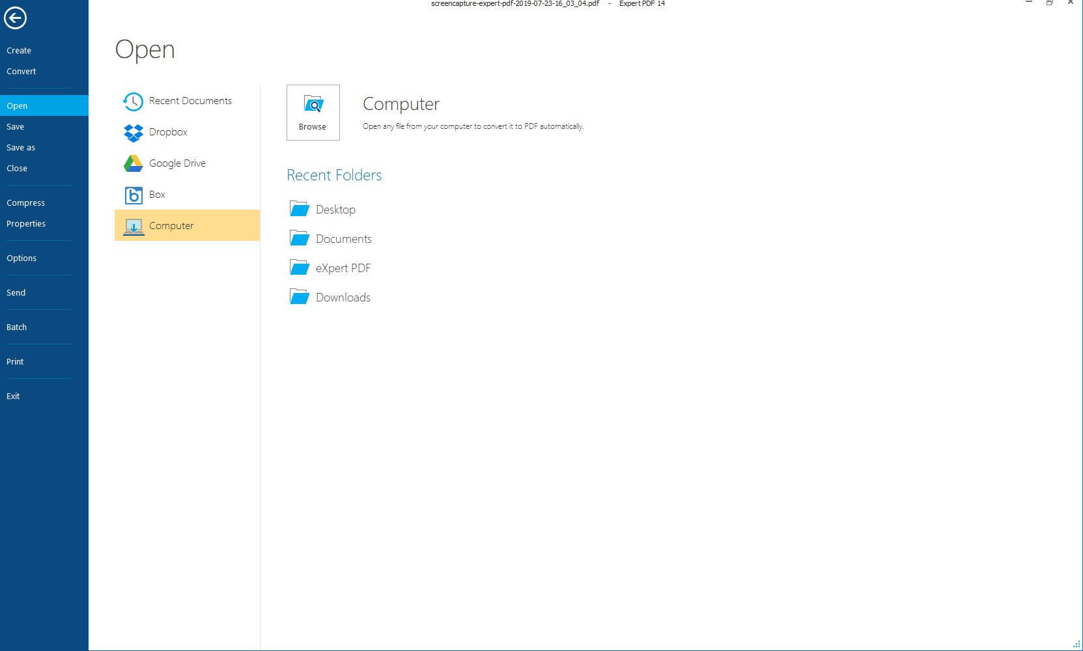Screen dimensions: 1083x651
Task: Select the highlighted Computer label
Action: tap(171, 226)
